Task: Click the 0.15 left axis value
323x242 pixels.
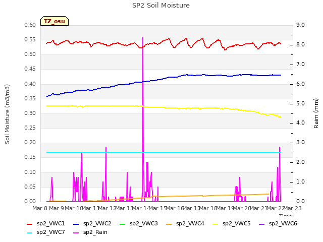Action: (30, 157)
